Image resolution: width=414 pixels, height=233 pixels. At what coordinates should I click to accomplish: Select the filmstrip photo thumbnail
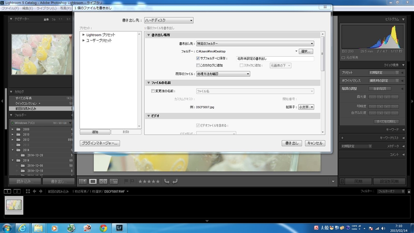(x=14, y=205)
